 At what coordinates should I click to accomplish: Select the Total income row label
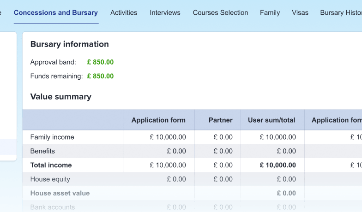click(x=51, y=165)
